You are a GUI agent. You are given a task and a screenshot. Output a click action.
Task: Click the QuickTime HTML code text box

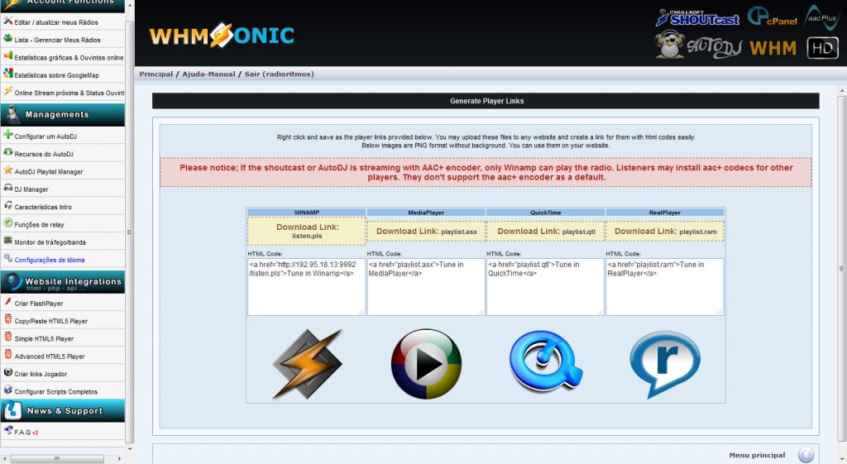coord(545,287)
